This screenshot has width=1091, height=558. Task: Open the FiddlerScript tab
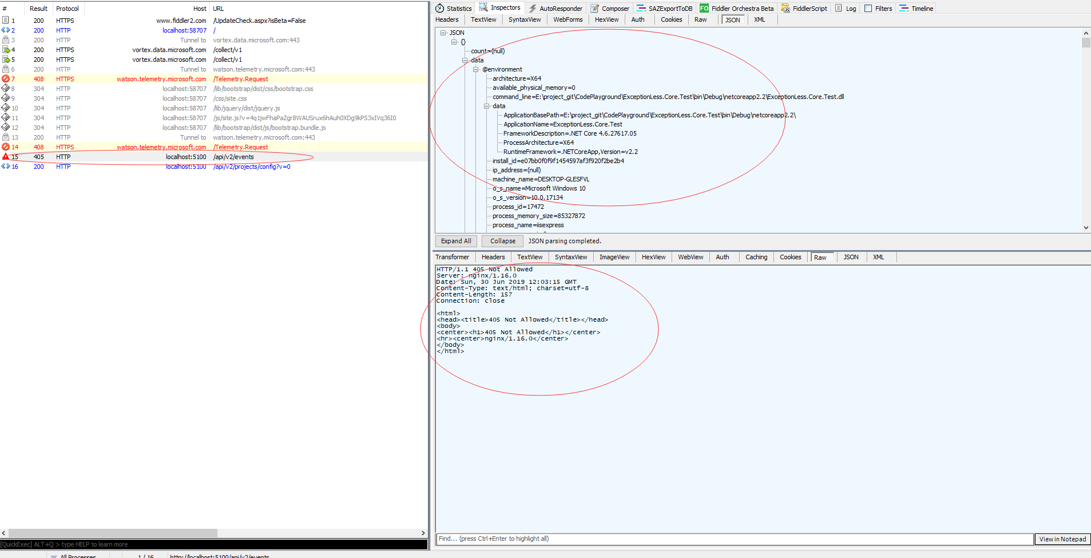(x=804, y=8)
